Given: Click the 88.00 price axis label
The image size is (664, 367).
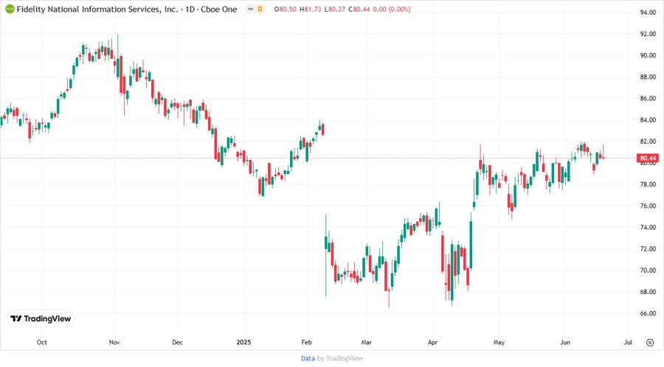Looking at the screenshot, I should click(x=648, y=77).
